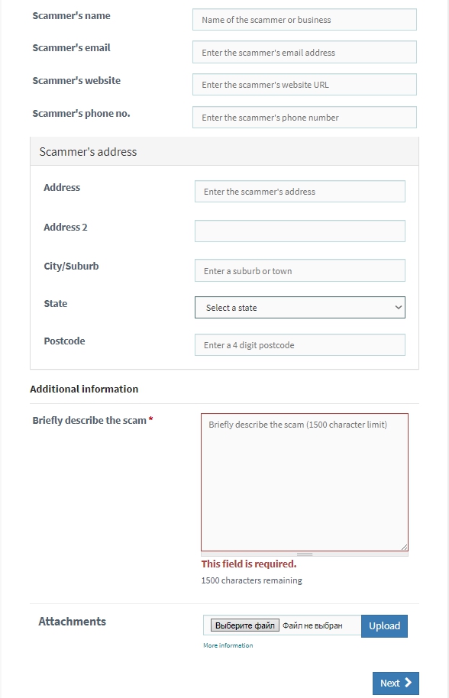Click the chevron arrow on Next button
The height and width of the screenshot is (698, 449).
(408, 683)
